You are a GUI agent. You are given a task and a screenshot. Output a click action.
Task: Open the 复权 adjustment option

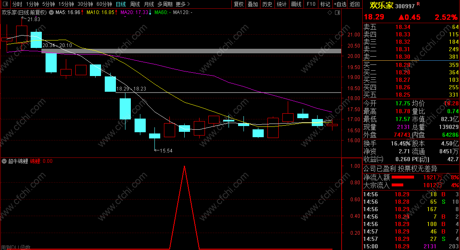click(x=238, y=4)
